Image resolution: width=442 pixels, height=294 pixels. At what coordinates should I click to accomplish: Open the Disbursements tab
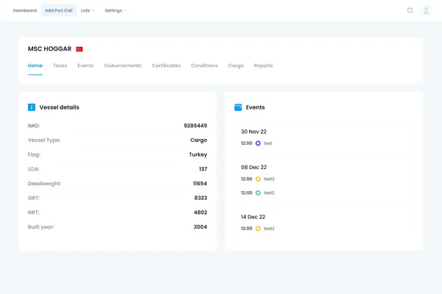click(x=123, y=65)
